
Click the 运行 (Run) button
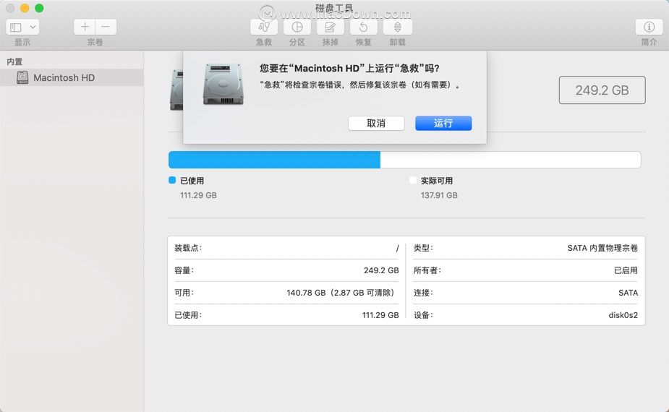pyautogui.click(x=443, y=124)
